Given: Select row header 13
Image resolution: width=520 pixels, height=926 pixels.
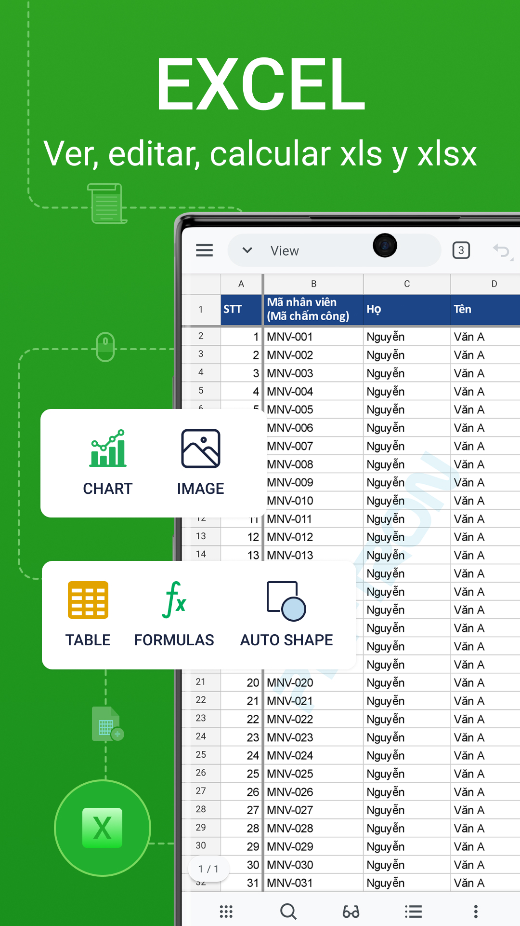Looking at the screenshot, I should 201,536.
